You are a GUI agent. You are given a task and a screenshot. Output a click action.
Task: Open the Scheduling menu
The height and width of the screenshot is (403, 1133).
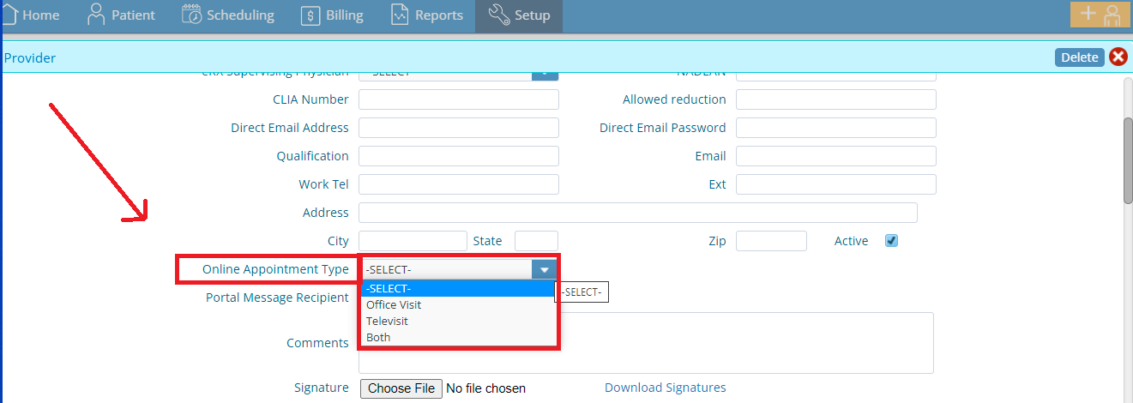[228, 15]
